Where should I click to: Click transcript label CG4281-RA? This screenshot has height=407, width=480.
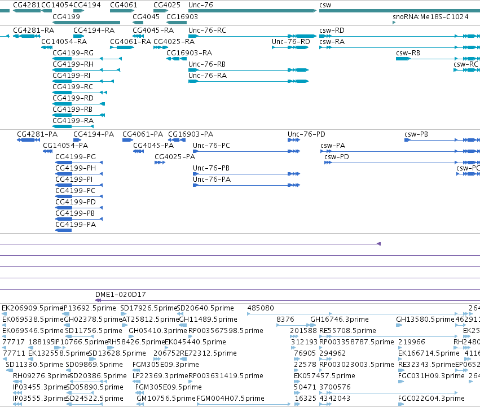(x=34, y=30)
